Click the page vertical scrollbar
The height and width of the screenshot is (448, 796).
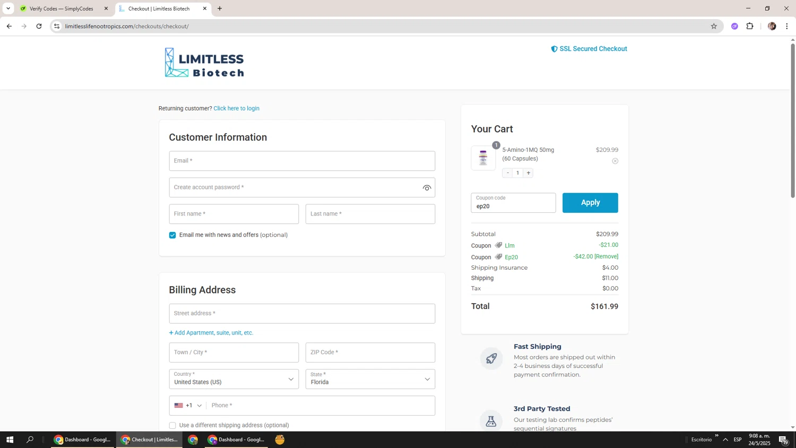793,121
